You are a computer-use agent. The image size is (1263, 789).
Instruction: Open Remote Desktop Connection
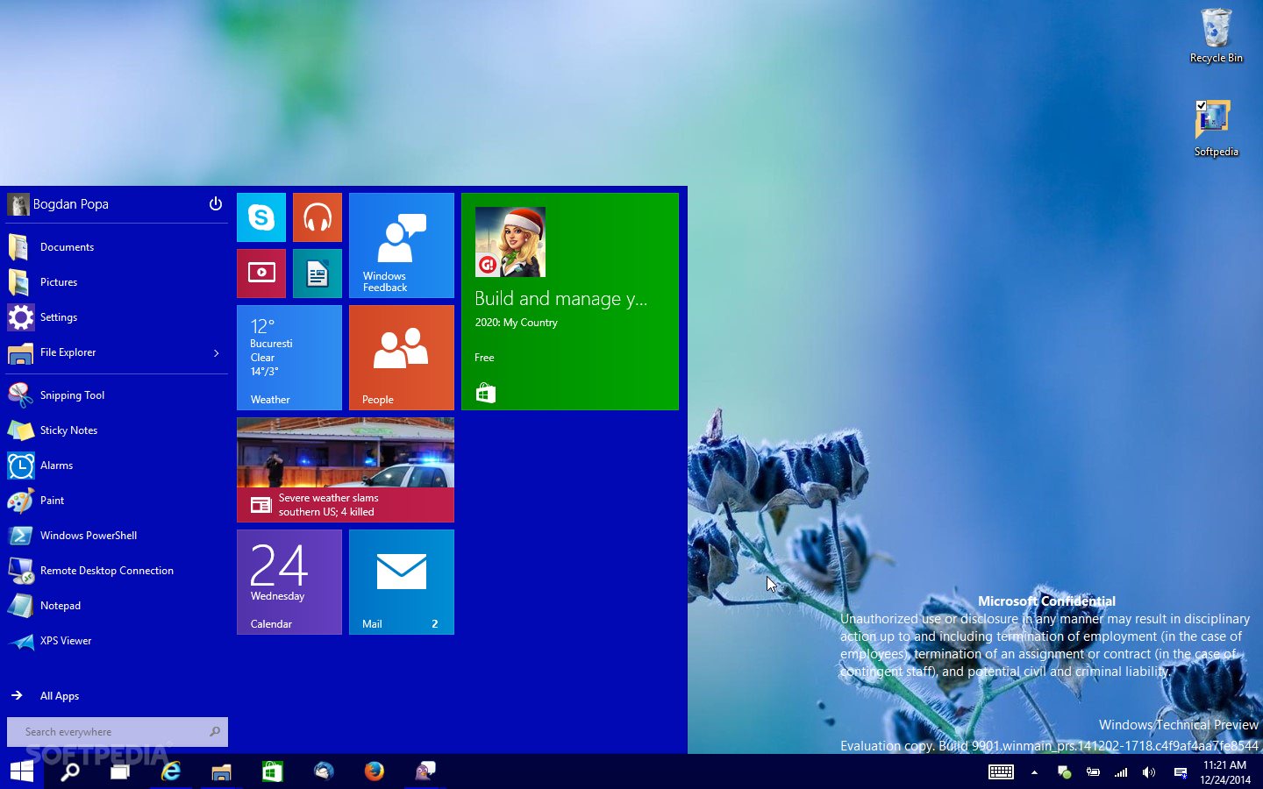click(117, 571)
